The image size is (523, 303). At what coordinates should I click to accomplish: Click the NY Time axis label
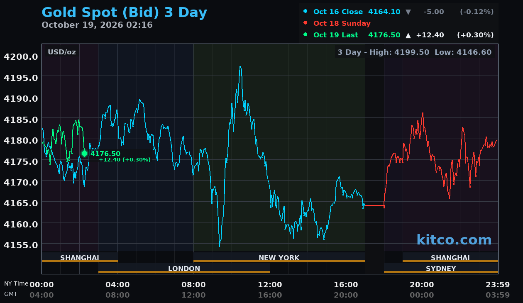(16, 284)
